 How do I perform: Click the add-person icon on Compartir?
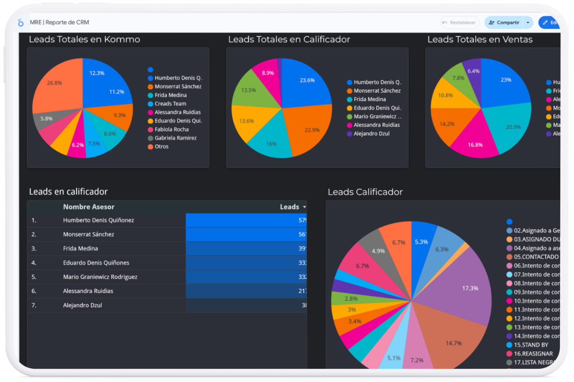click(491, 23)
